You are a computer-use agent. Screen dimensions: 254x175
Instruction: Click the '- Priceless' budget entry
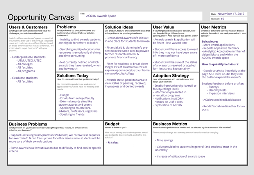click(x=113, y=143)
